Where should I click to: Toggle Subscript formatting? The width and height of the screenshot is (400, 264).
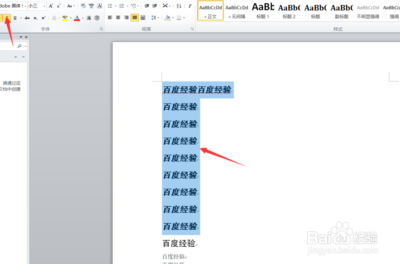point(35,18)
